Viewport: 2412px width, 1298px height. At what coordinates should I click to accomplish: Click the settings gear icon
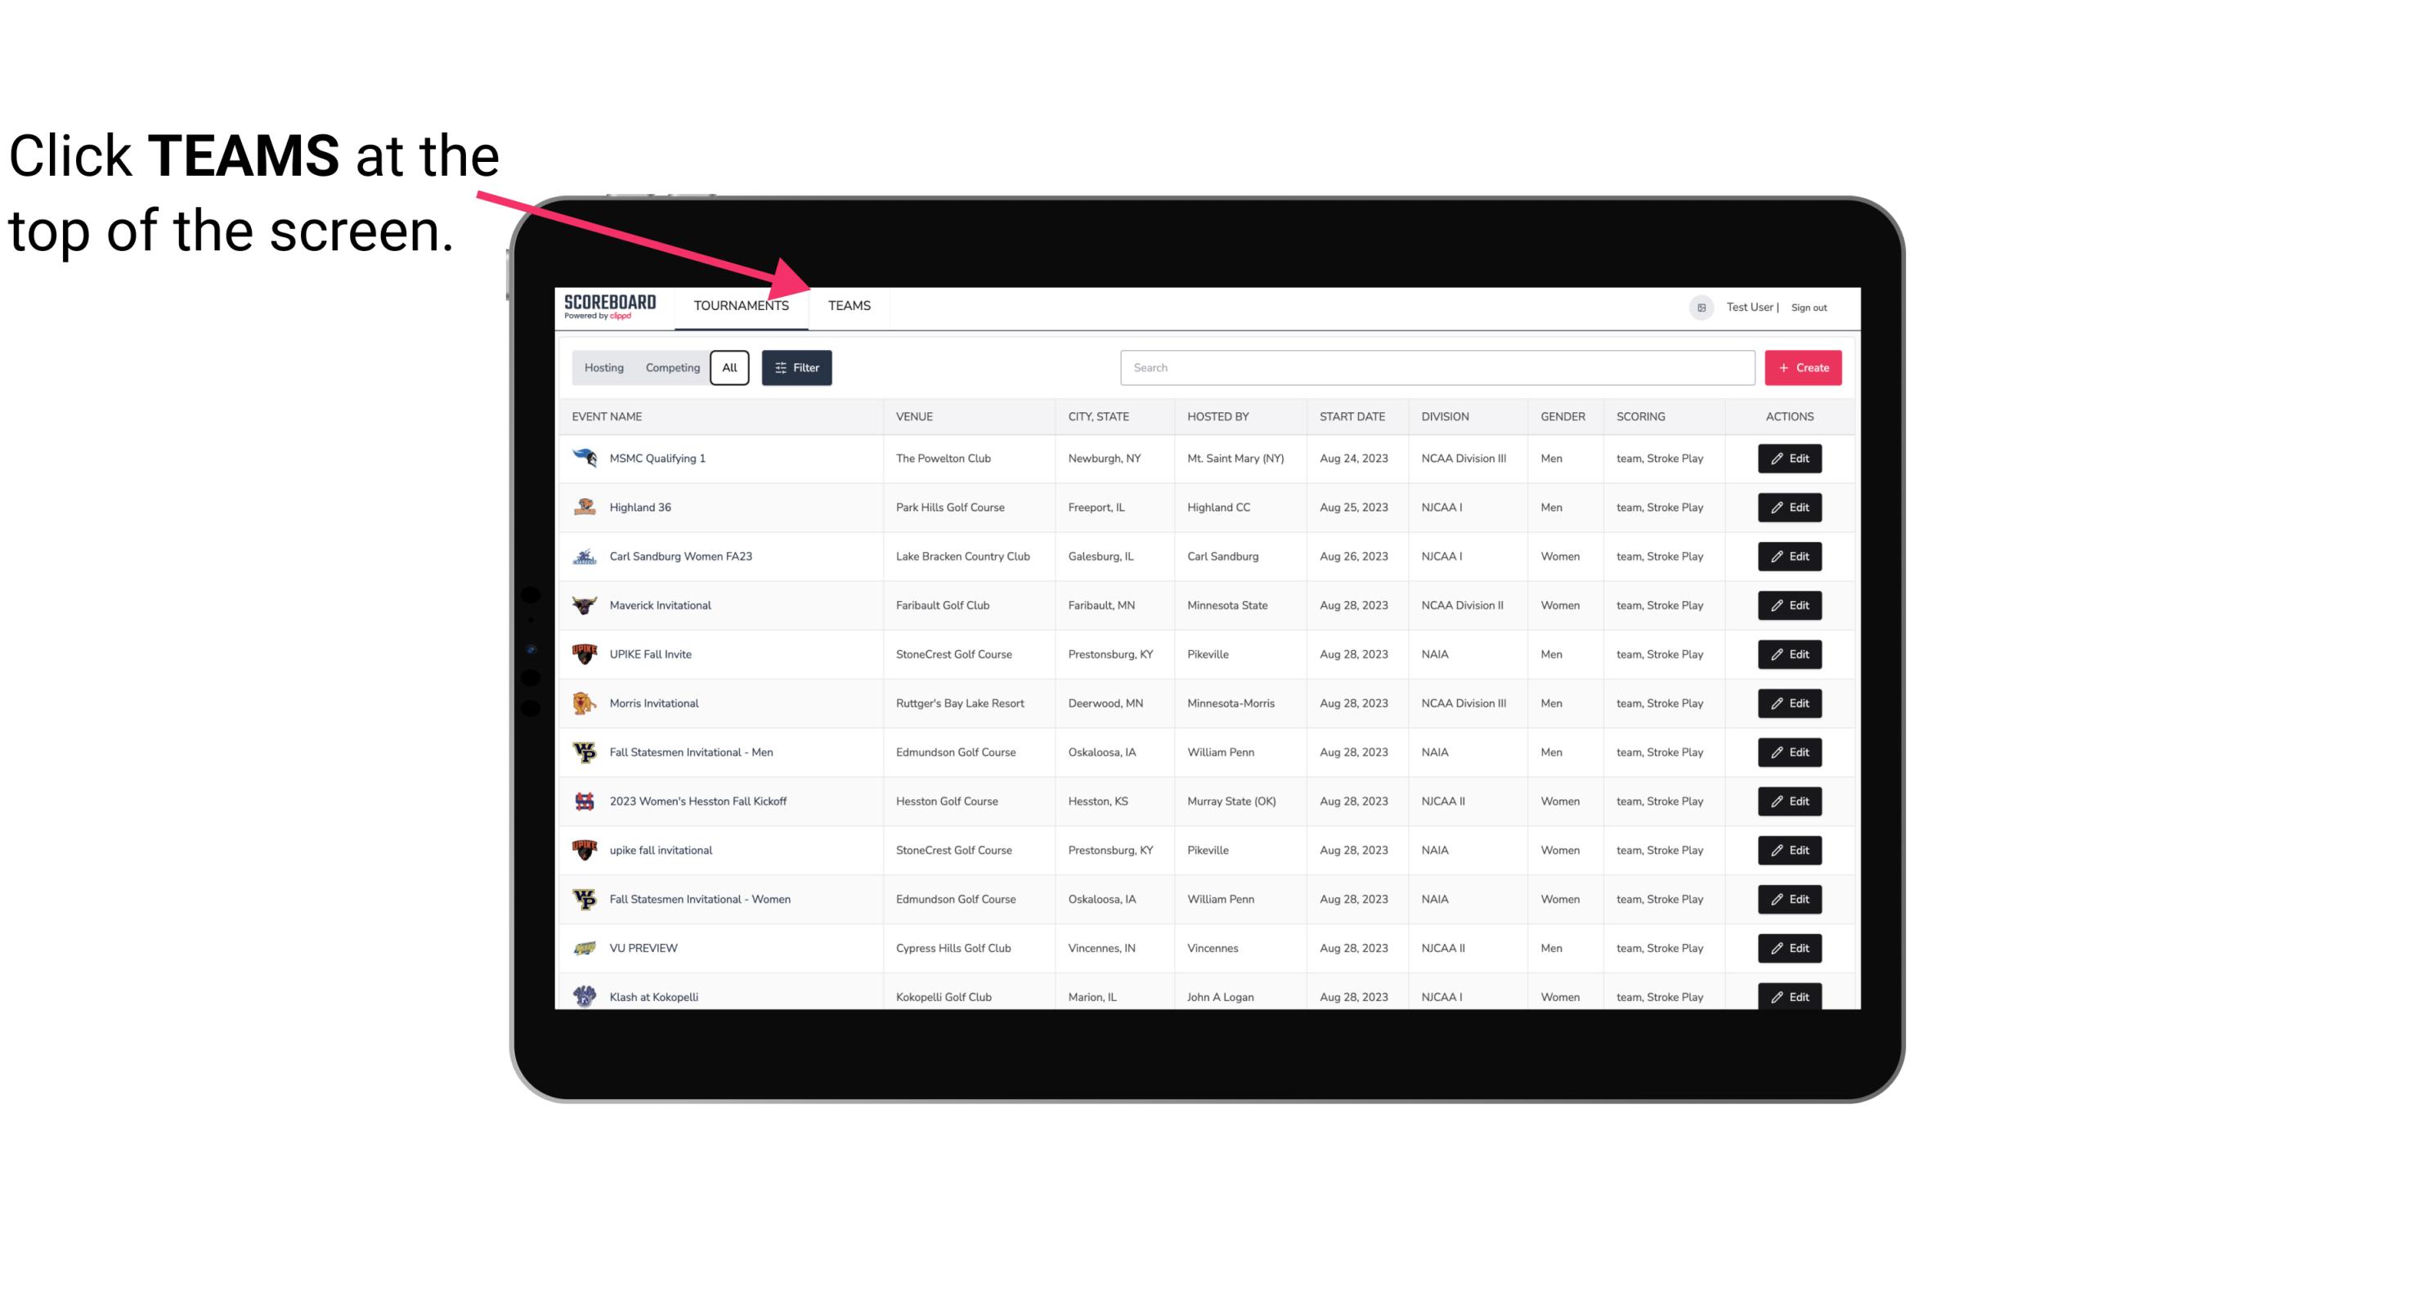(x=1700, y=307)
